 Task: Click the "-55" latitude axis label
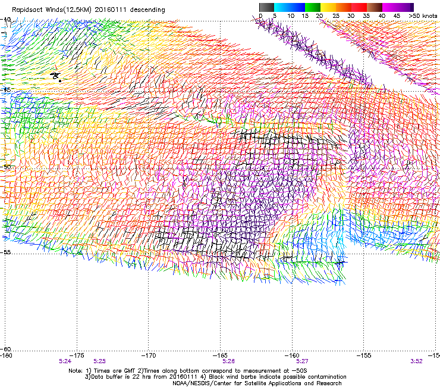coord(6,252)
